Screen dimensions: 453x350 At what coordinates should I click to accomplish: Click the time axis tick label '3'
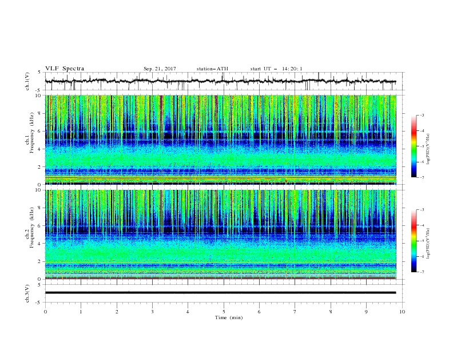pyautogui.click(x=152, y=312)
